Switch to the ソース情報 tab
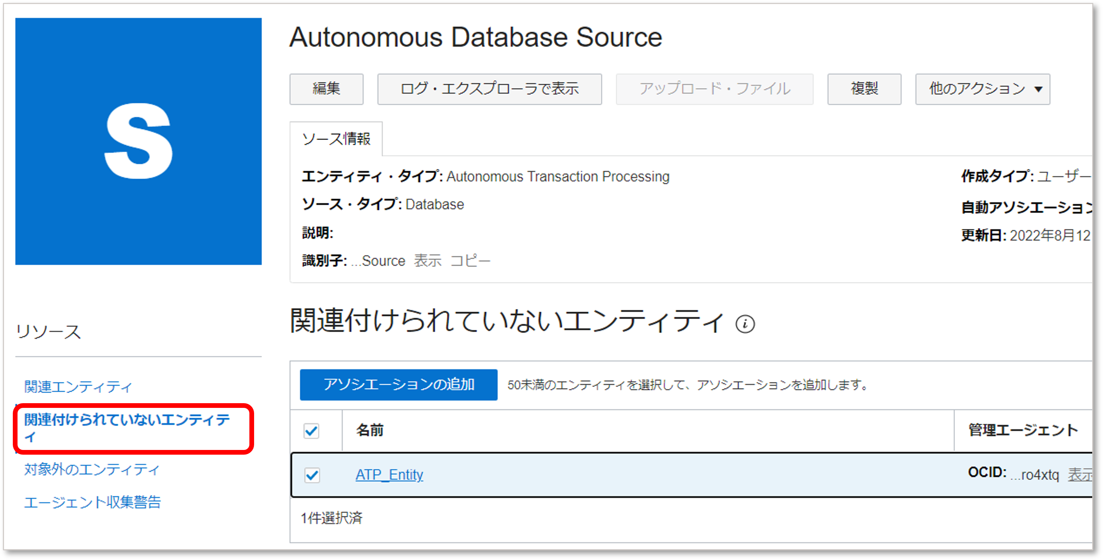This screenshot has width=1103, height=560. pos(337,138)
